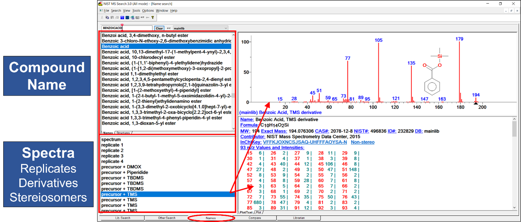Click the back arrow toolbar icon
The height and width of the screenshot is (222, 521).
click(x=148, y=17)
